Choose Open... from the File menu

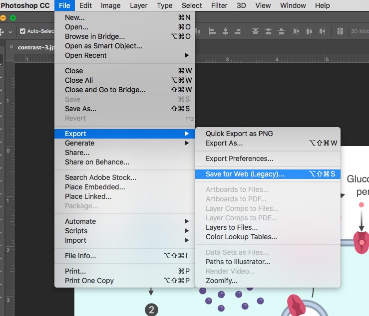click(125, 27)
